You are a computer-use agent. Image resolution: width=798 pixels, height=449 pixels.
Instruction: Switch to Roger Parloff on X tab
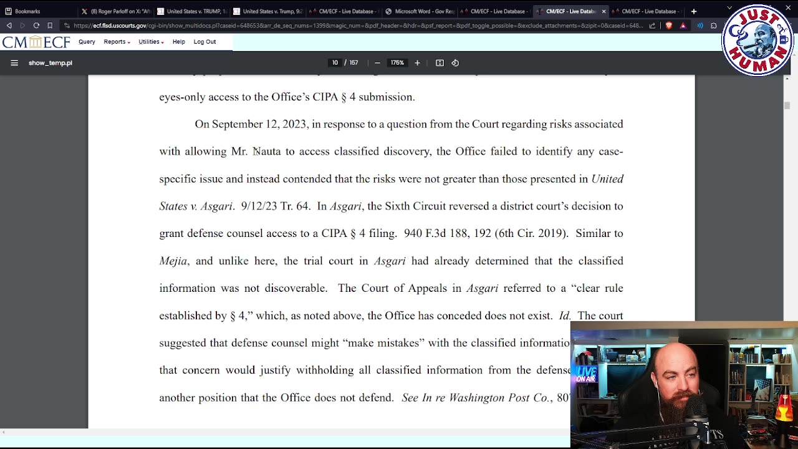pyautogui.click(x=116, y=11)
